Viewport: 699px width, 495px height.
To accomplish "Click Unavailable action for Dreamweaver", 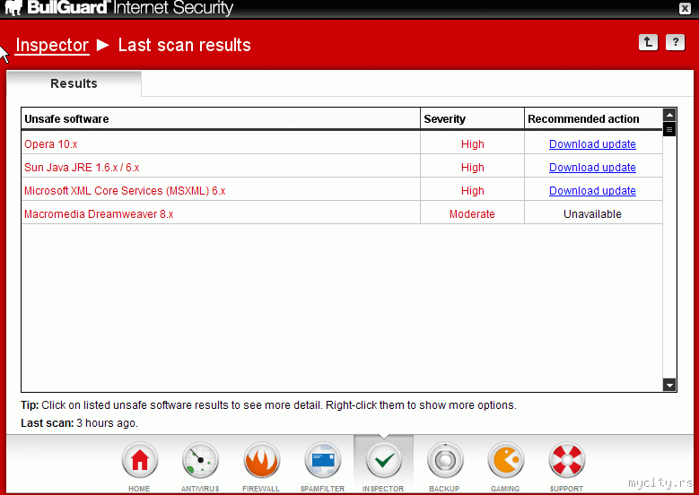I will pos(592,213).
